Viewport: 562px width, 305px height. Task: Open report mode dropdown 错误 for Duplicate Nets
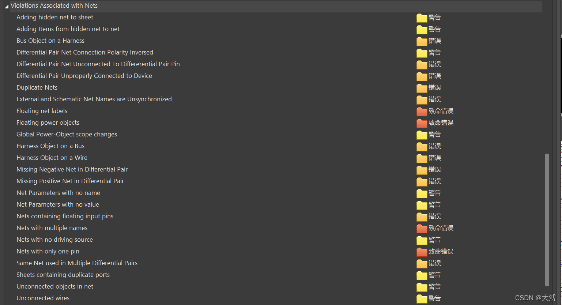point(435,87)
